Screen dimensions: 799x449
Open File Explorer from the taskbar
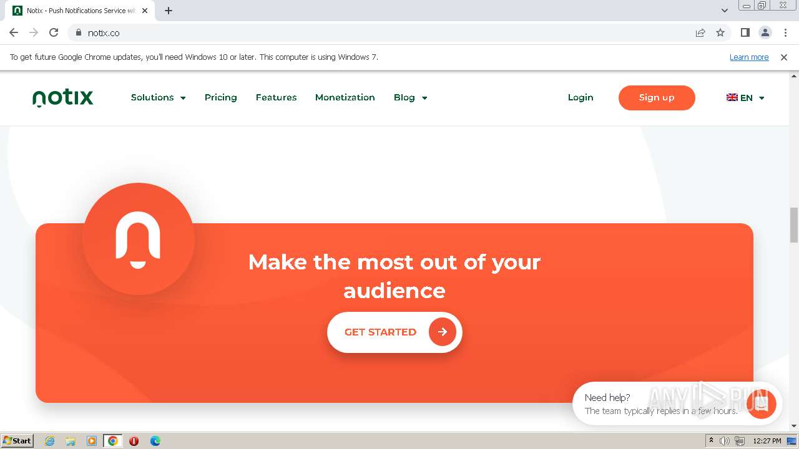click(71, 441)
